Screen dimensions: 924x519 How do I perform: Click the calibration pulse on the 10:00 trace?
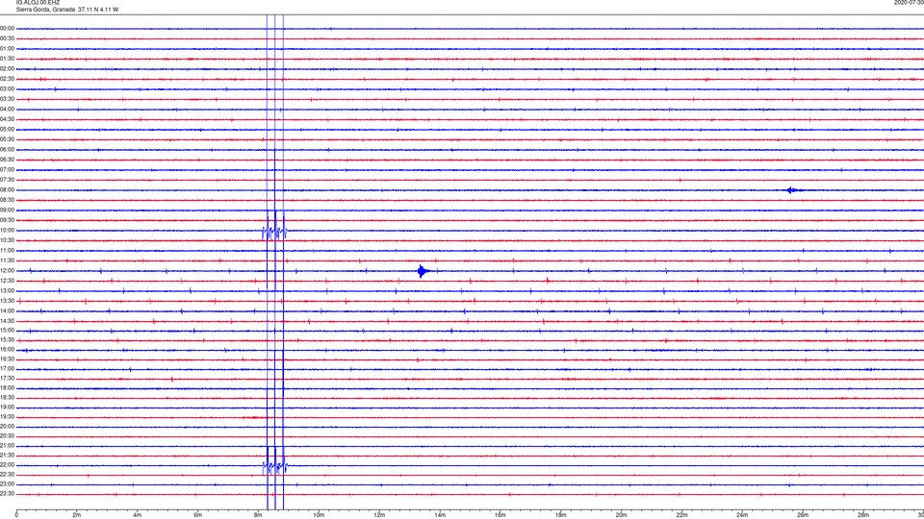tap(274, 231)
